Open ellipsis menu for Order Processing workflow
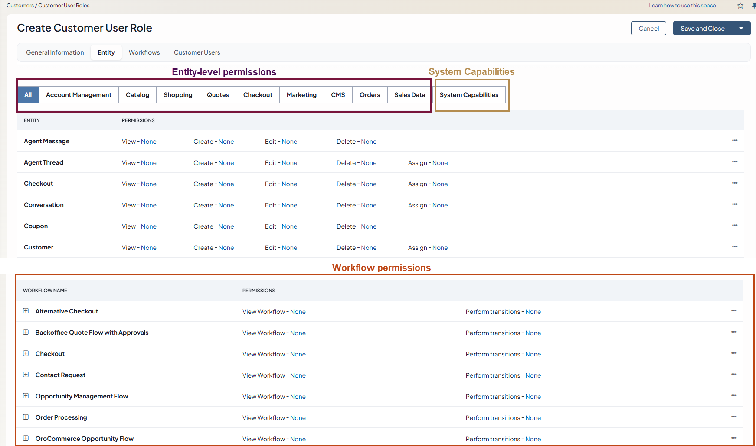 click(734, 417)
